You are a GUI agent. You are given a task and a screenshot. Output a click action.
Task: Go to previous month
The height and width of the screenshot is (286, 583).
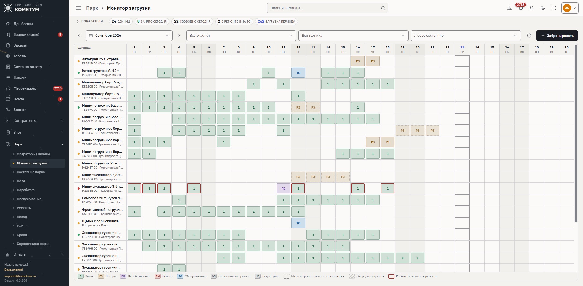[79, 36]
